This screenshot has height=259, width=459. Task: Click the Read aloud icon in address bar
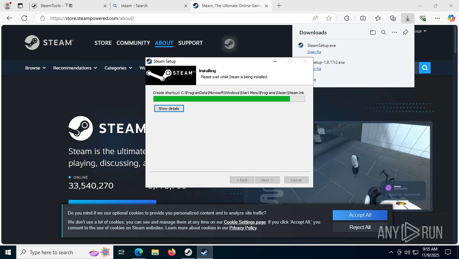315,18
